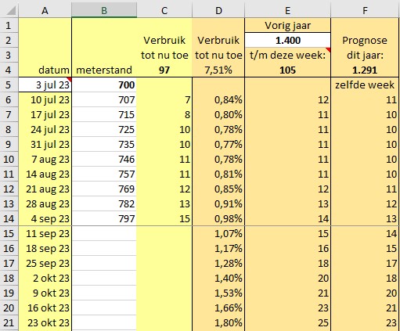Select column E header
The image size is (400, 331).
point(287,10)
